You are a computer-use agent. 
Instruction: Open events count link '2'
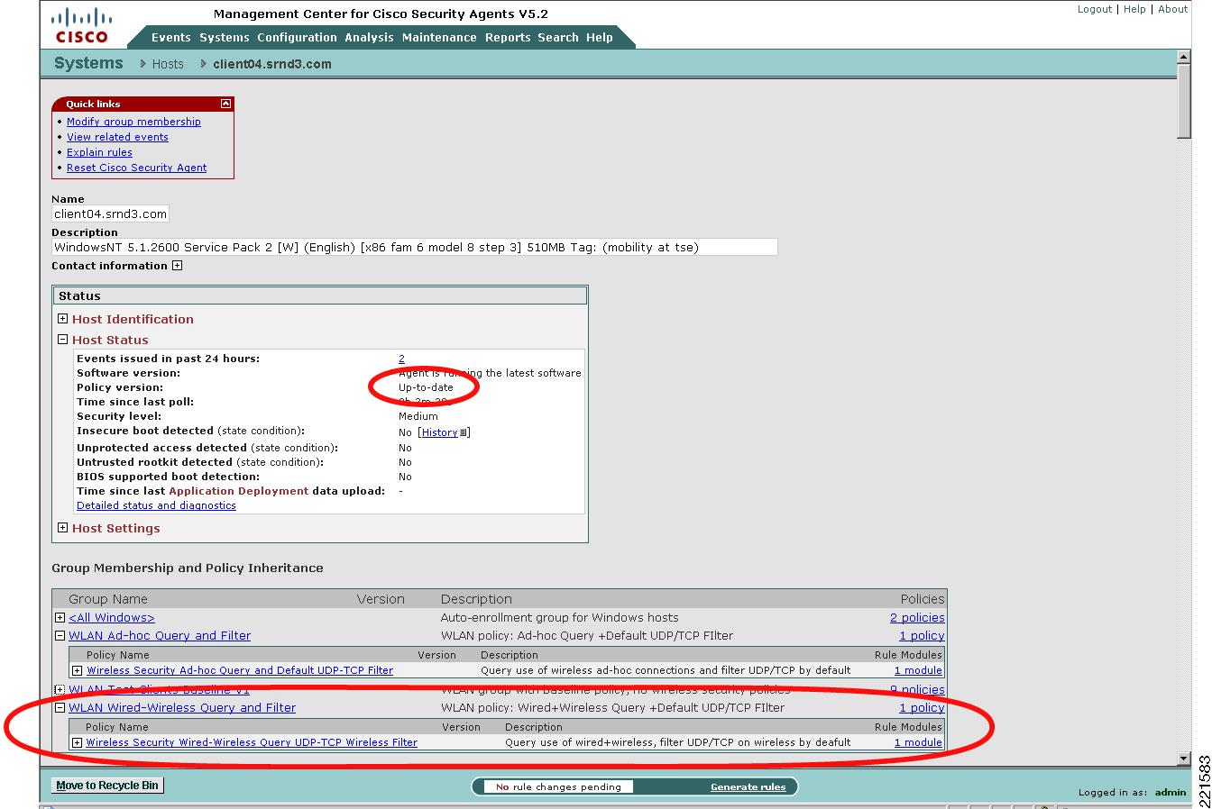point(401,359)
